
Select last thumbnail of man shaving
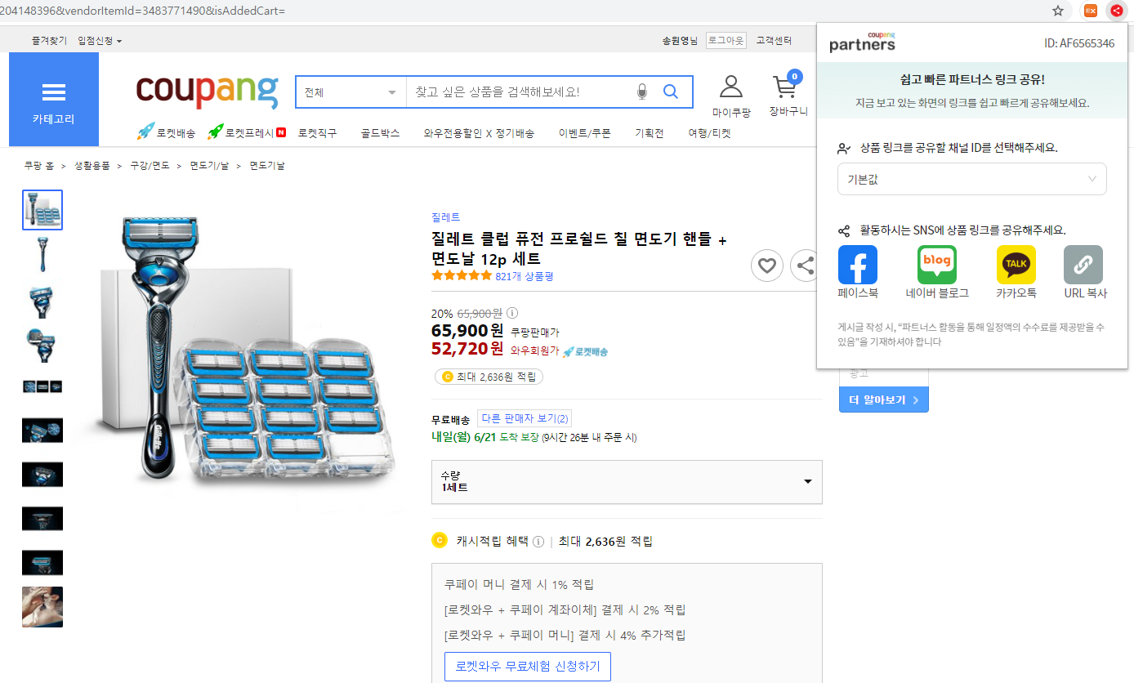(42, 607)
